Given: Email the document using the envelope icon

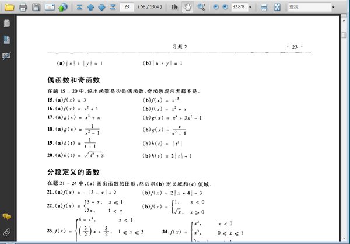Looking at the screenshot, I should 50,7.
